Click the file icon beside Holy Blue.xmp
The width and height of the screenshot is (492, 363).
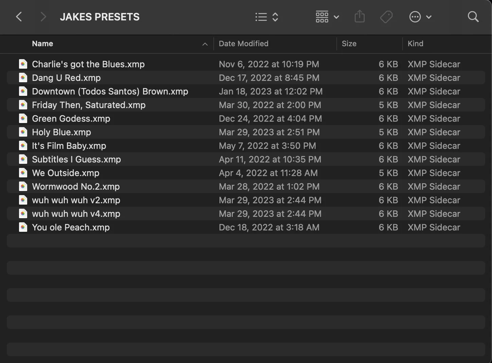(x=23, y=132)
